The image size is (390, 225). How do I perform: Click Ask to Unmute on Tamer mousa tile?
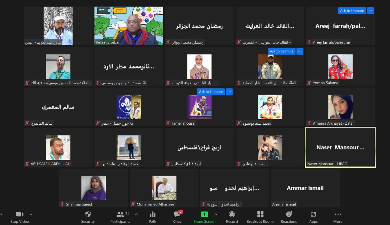pos(211,92)
